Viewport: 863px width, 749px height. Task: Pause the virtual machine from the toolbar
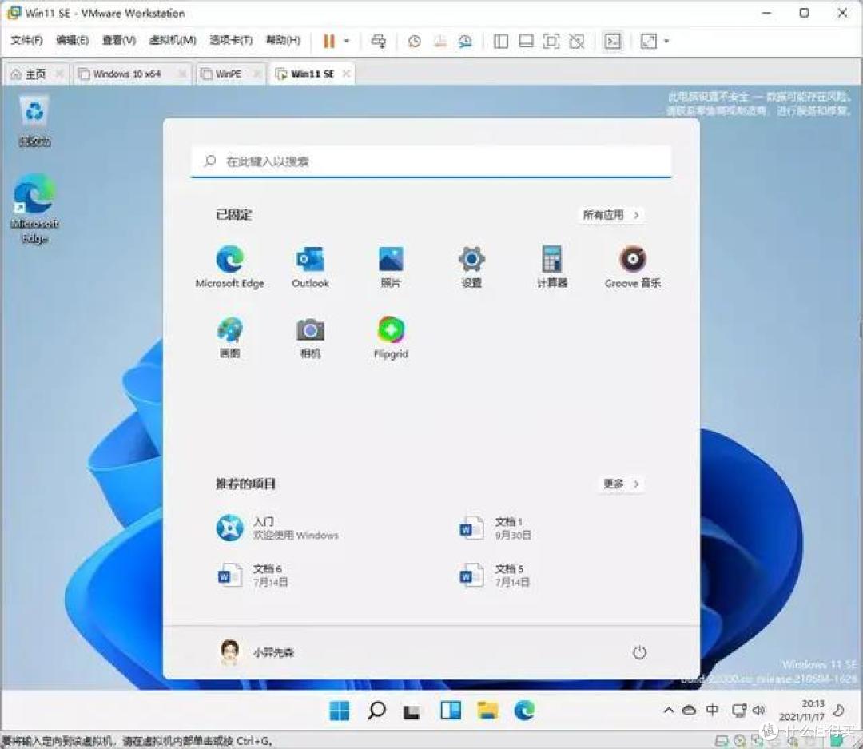coord(328,41)
